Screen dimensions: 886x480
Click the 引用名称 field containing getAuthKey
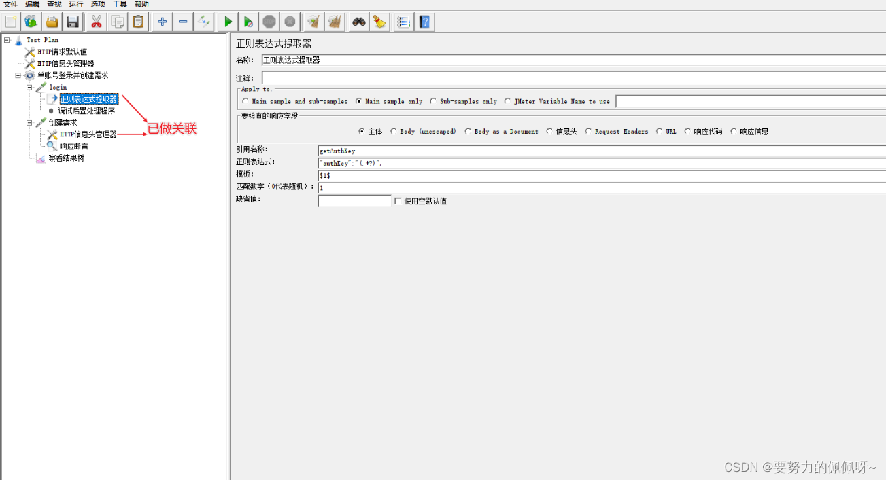tap(602, 150)
